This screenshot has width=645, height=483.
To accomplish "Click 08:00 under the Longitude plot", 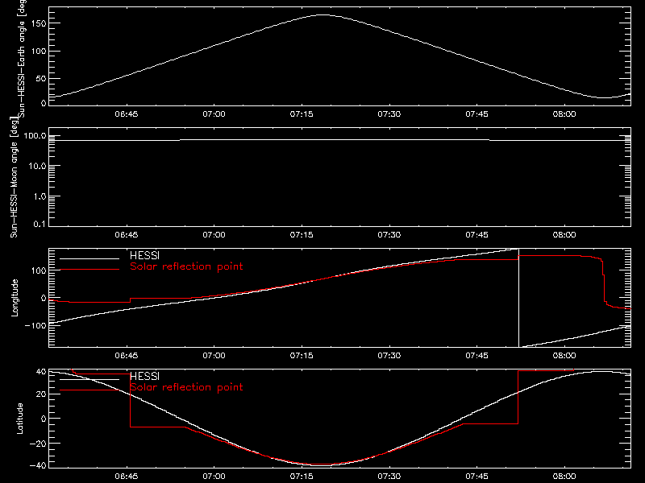I will click(564, 356).
